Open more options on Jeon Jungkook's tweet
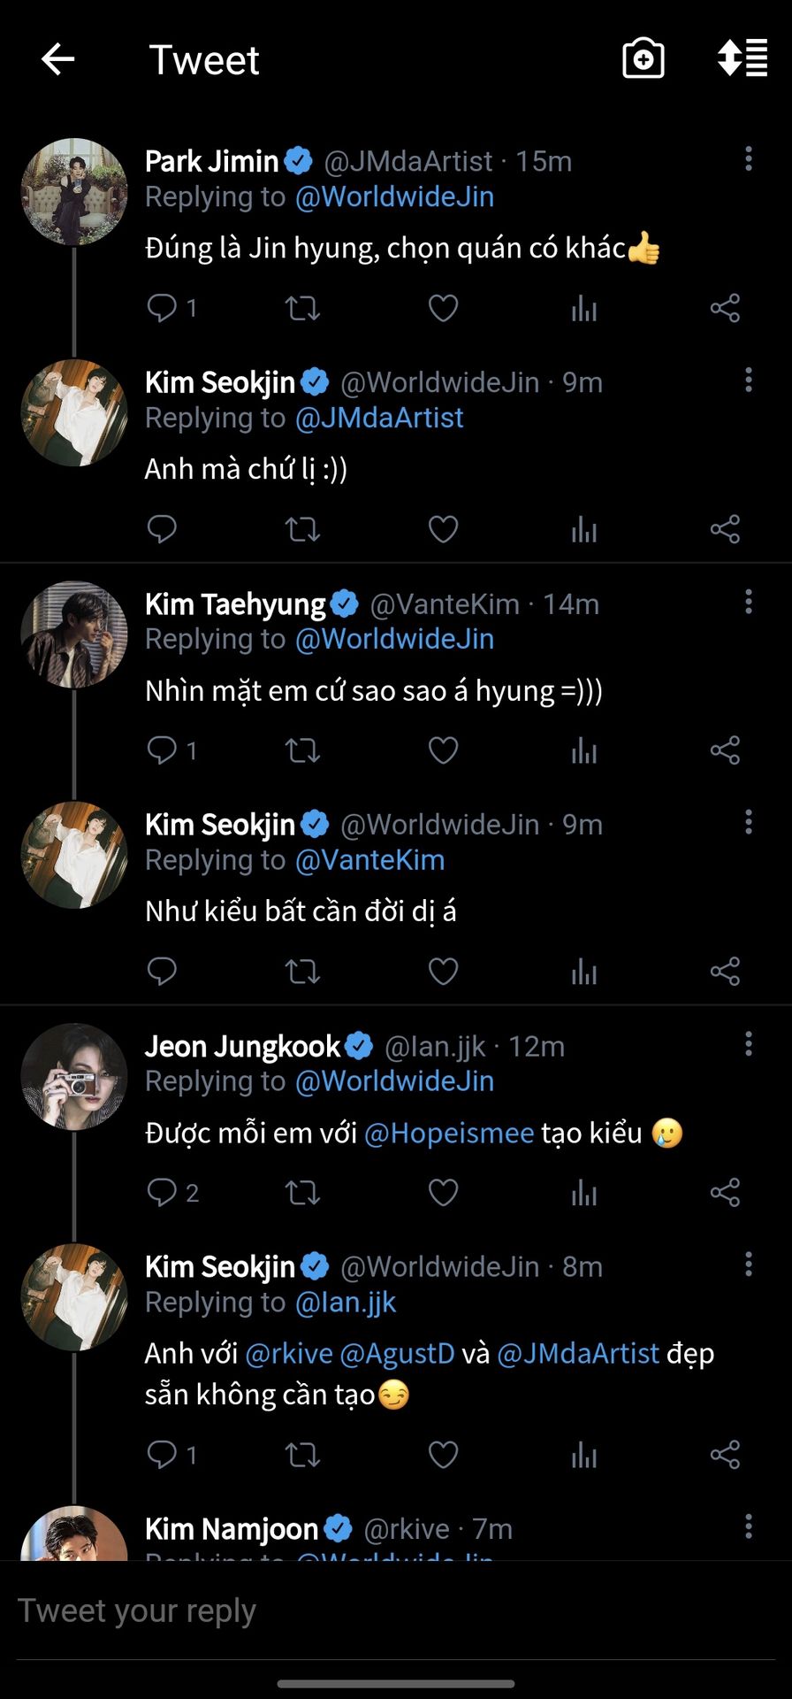 coord(749,1044)
